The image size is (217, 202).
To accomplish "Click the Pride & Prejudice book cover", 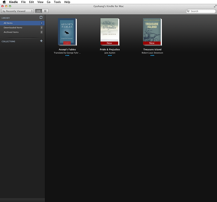I will pyautogui.click(x=110, y=32).
